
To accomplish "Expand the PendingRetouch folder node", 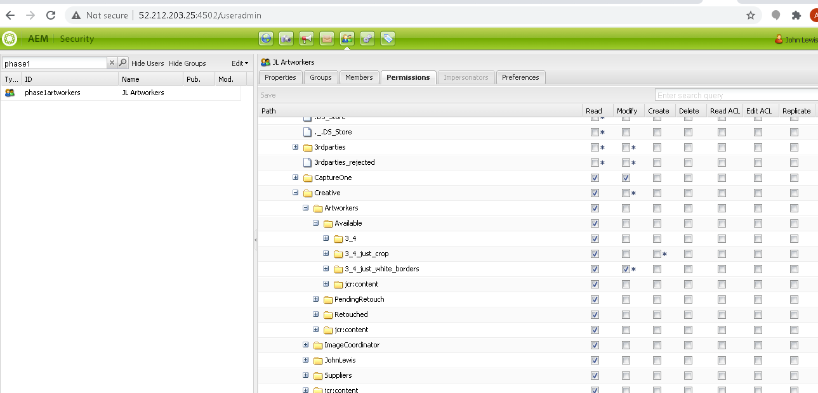I will (x=315, y=299).
